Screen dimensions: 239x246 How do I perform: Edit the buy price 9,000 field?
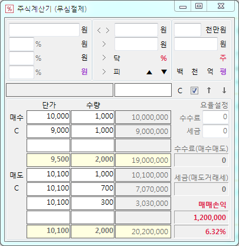tap(48, 131)
